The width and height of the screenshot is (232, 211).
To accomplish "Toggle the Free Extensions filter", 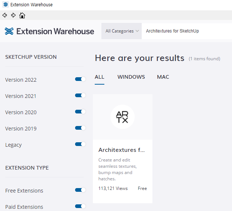I will point(80,190).
